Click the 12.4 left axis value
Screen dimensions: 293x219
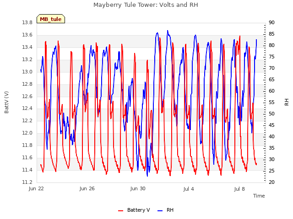point(27,109)
